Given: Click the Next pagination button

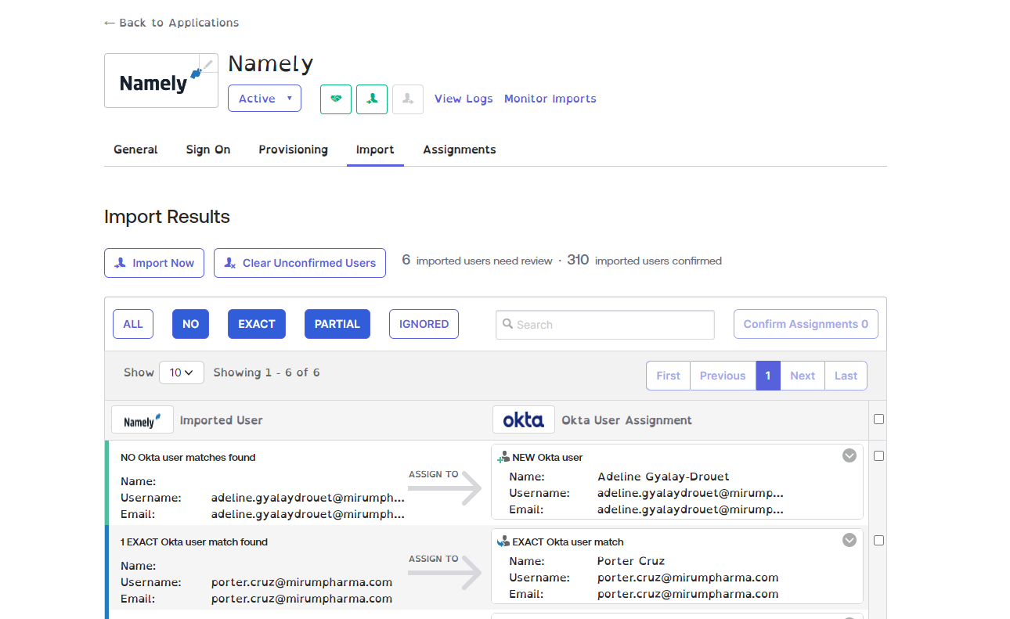Looking at the screenshot, I should point(803,376).
